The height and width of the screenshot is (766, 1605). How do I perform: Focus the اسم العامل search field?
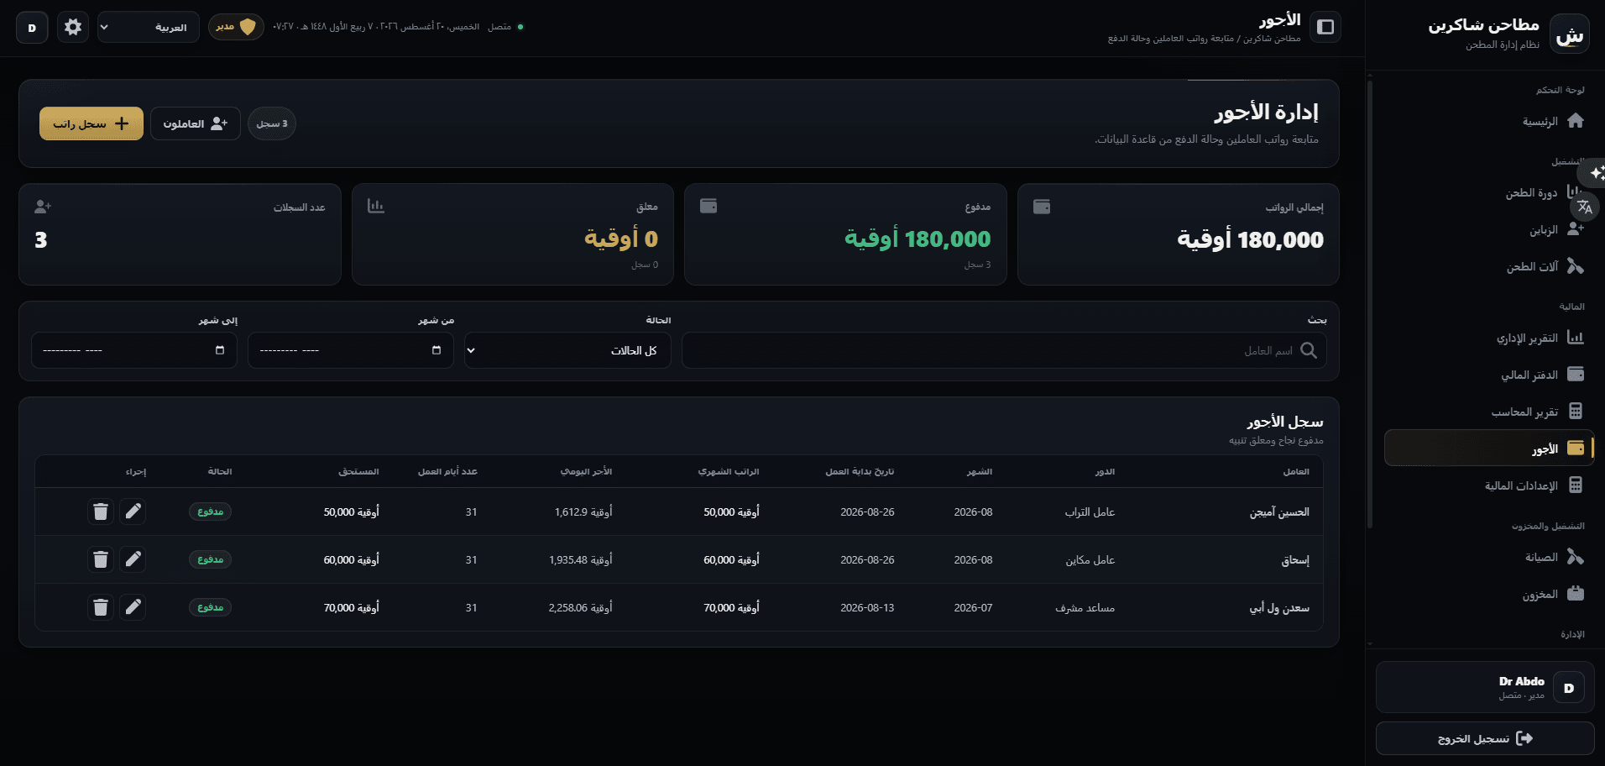click(1004, 350)
